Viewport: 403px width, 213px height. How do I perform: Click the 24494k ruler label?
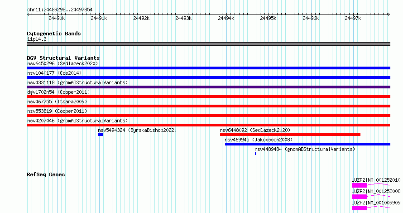coord(226,18)
